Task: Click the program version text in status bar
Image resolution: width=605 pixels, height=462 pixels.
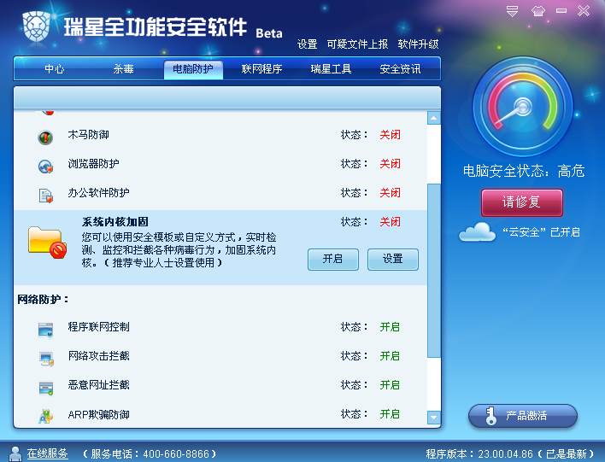Action: coord(509,454)
